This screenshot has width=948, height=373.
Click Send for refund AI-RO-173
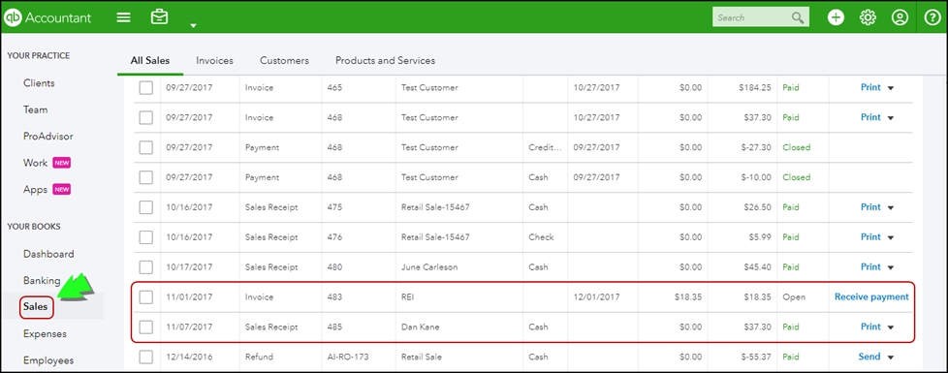tap(869, 357)
